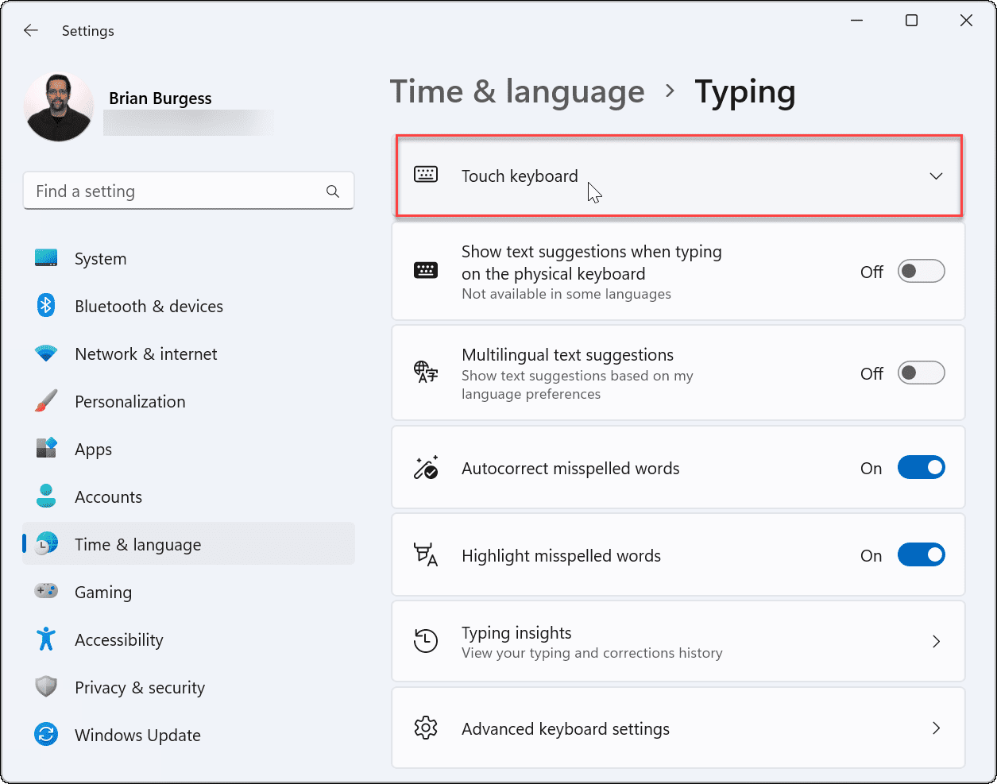The height and width of the screenshot is (784, 997).
Task: Open Windows Update via its icon
Action: click(x=46, y=734)
